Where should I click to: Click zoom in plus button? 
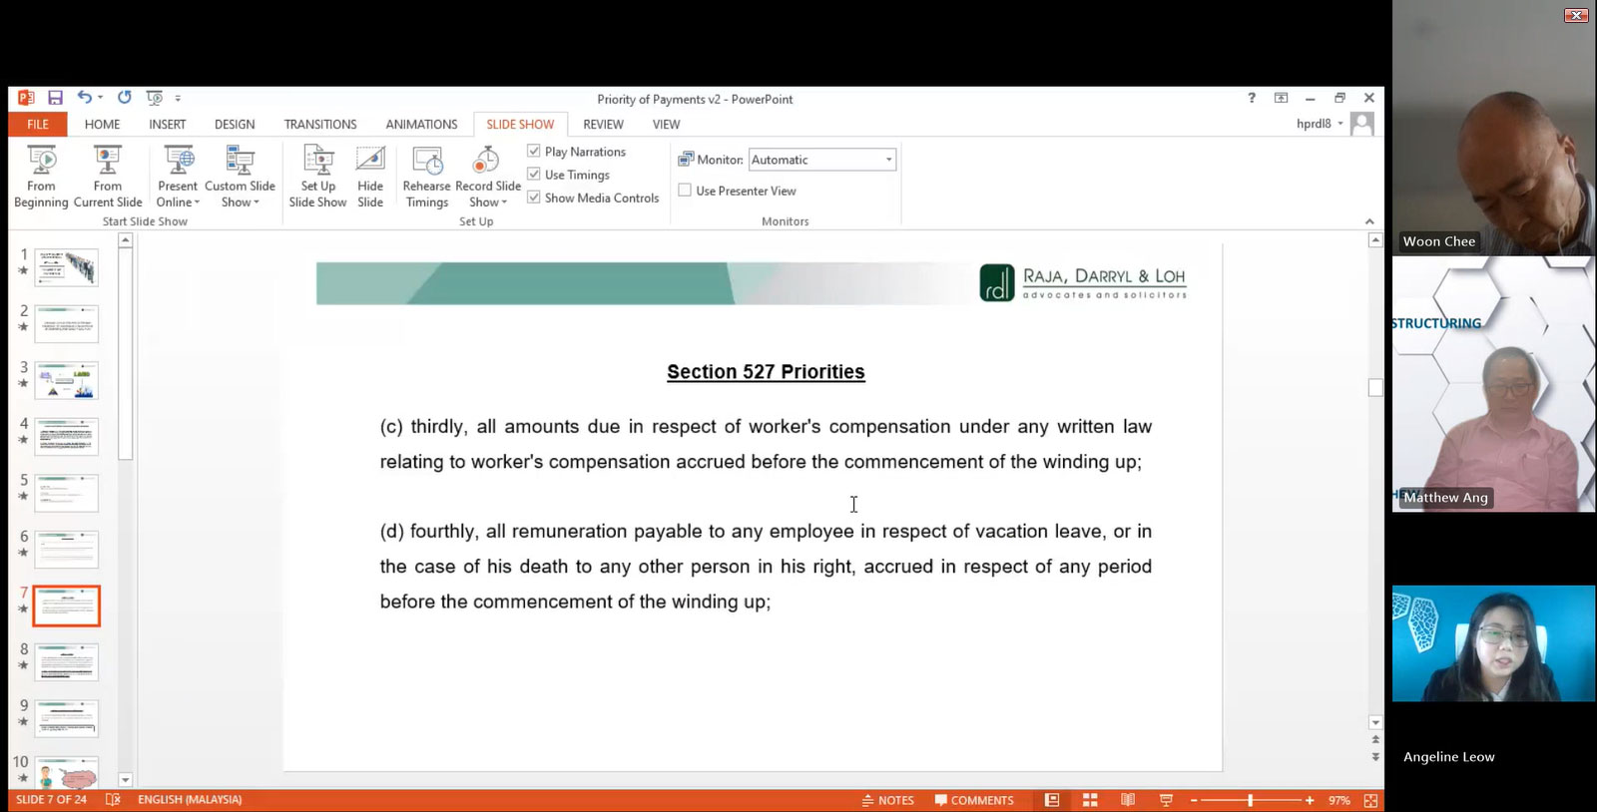pos(1310,800)
